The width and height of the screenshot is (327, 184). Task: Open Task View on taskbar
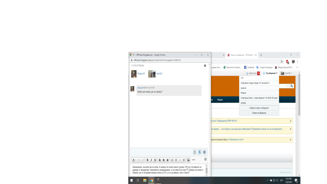138,180
